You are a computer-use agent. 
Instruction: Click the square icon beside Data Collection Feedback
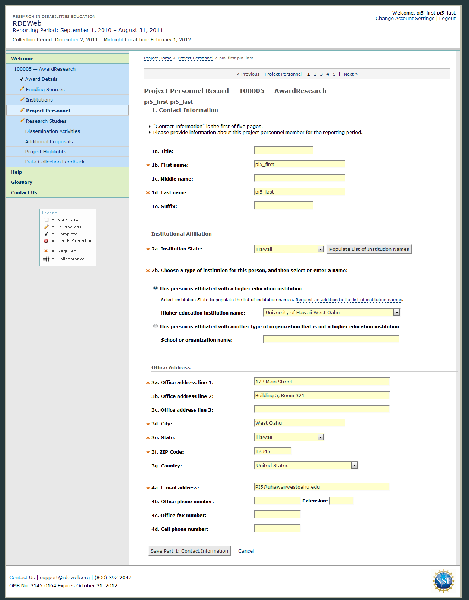[22, 162]
